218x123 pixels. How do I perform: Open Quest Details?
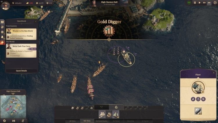pyautogui.click(x=22, y=71)
